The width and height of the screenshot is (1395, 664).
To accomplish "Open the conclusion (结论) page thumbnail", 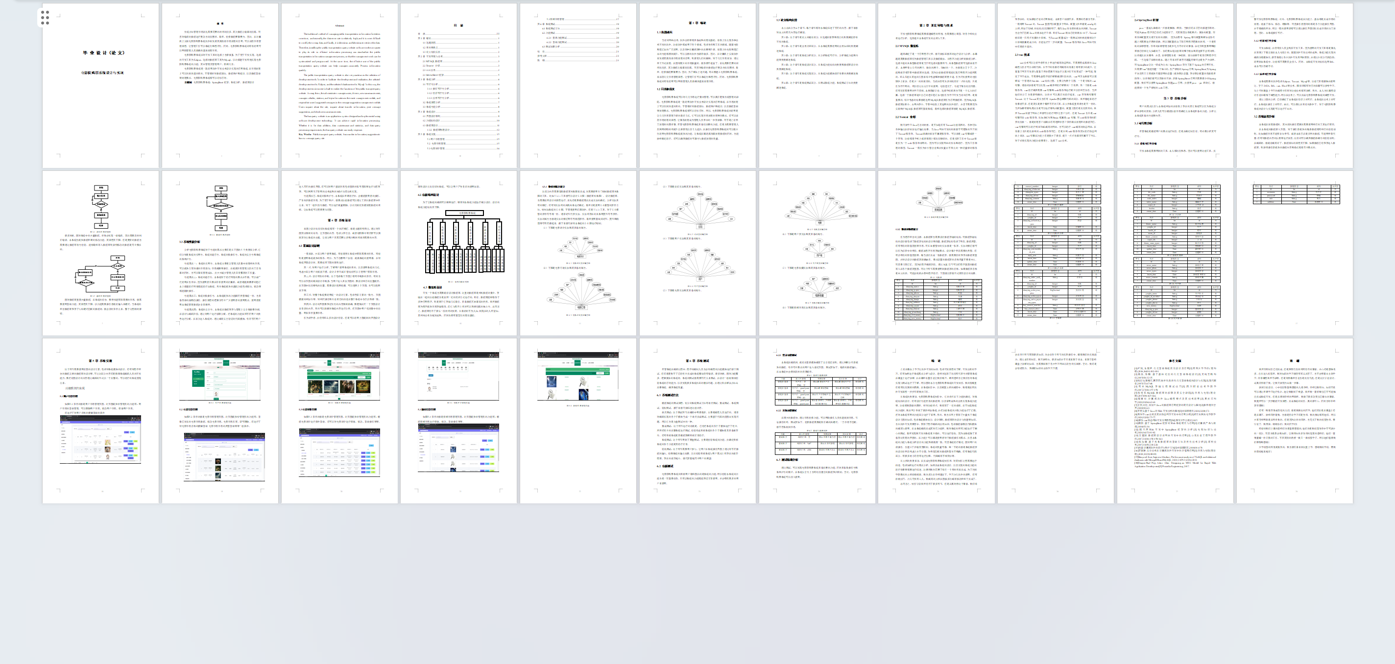I will click(x=937, y=421).
